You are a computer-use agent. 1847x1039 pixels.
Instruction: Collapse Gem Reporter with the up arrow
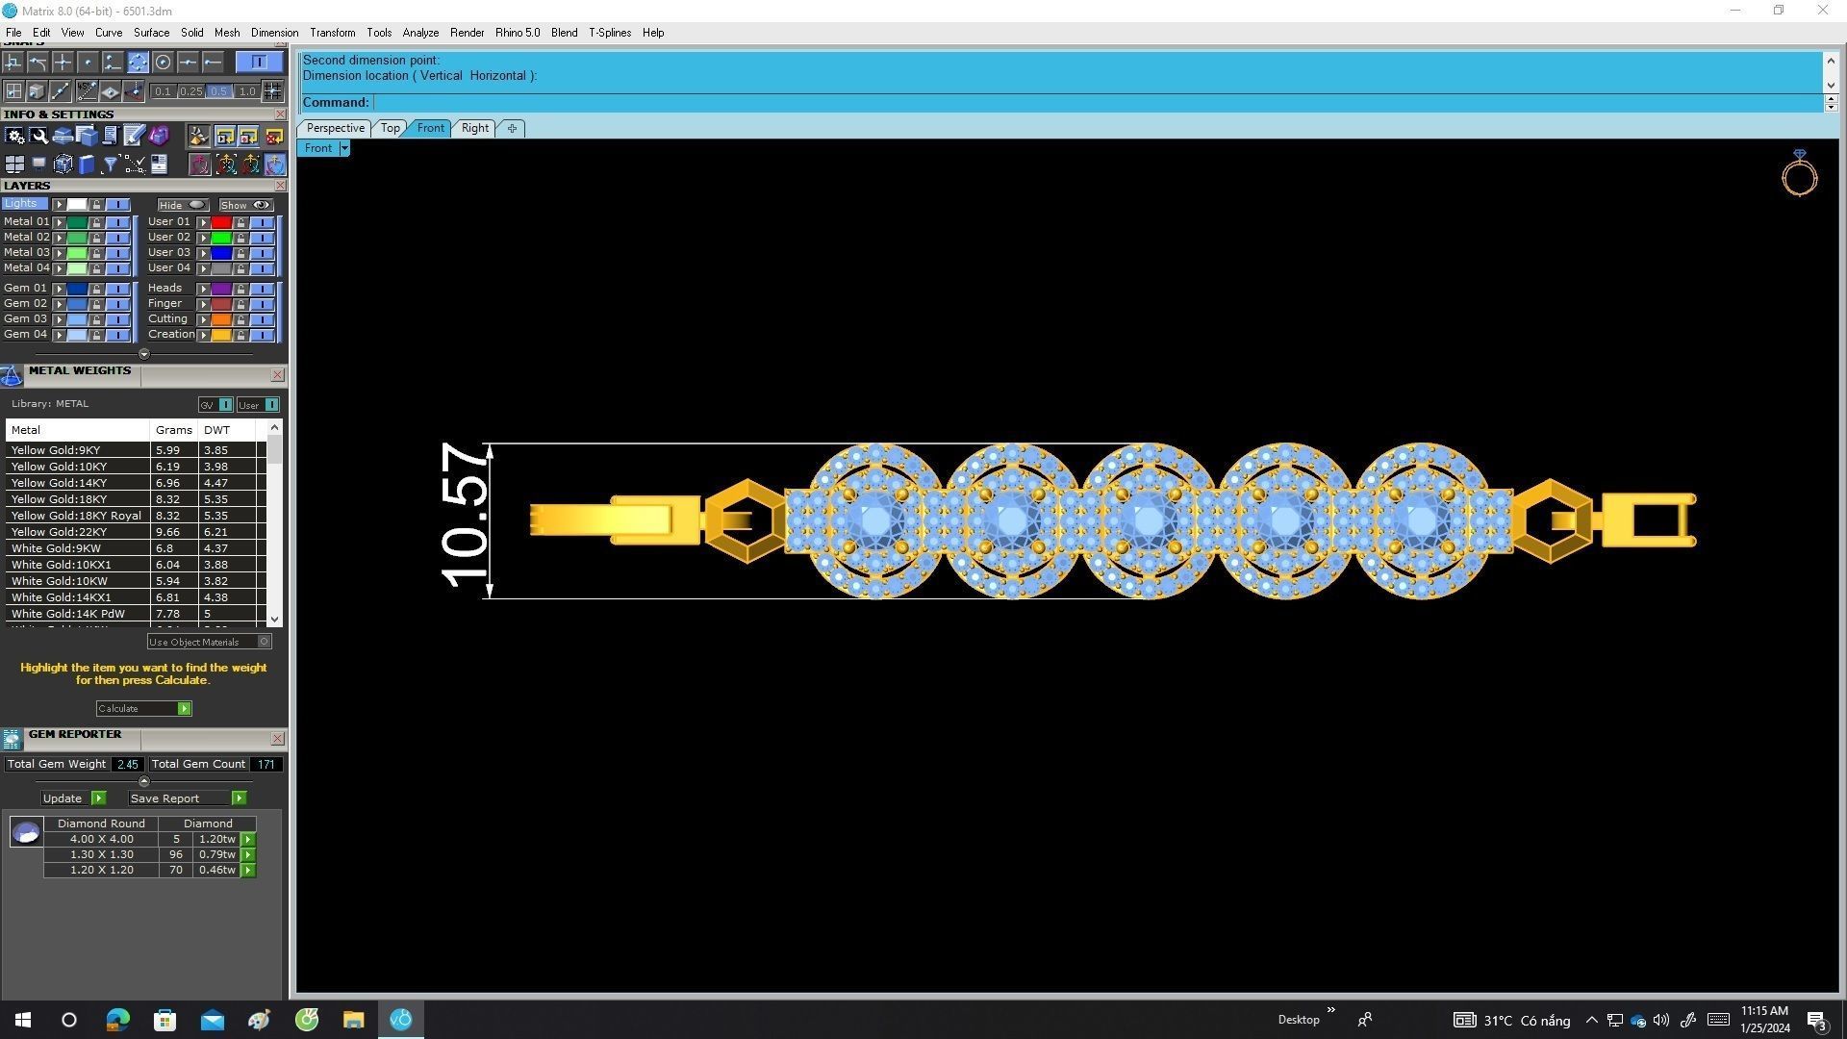[x=144, y=781]
